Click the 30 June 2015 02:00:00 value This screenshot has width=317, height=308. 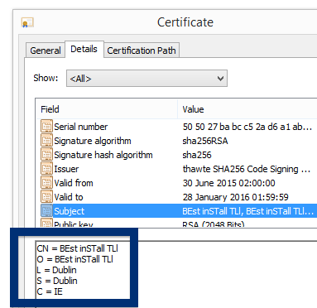(229, 183)
